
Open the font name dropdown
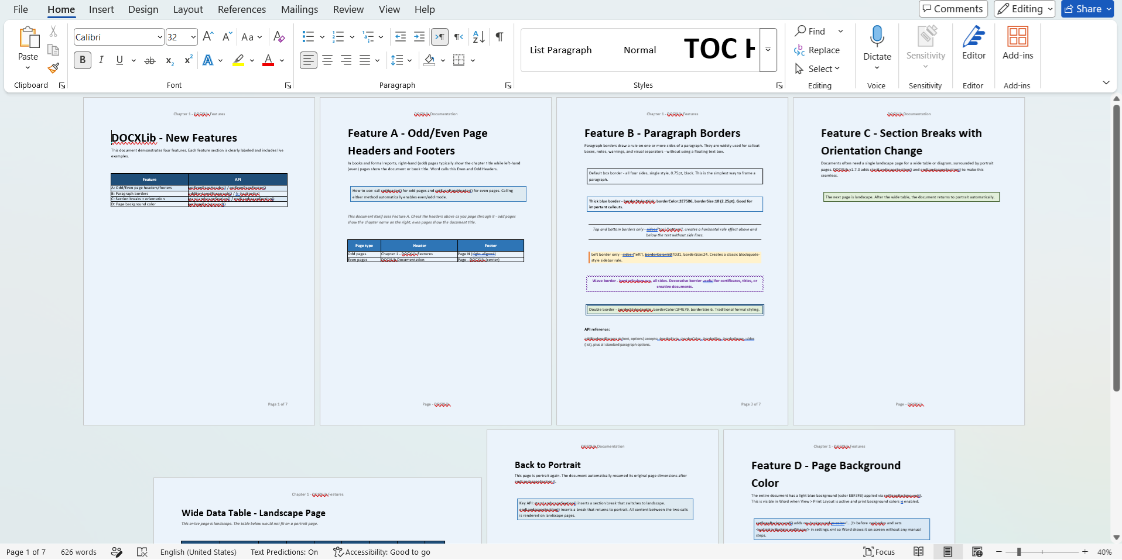coord(160,37)
